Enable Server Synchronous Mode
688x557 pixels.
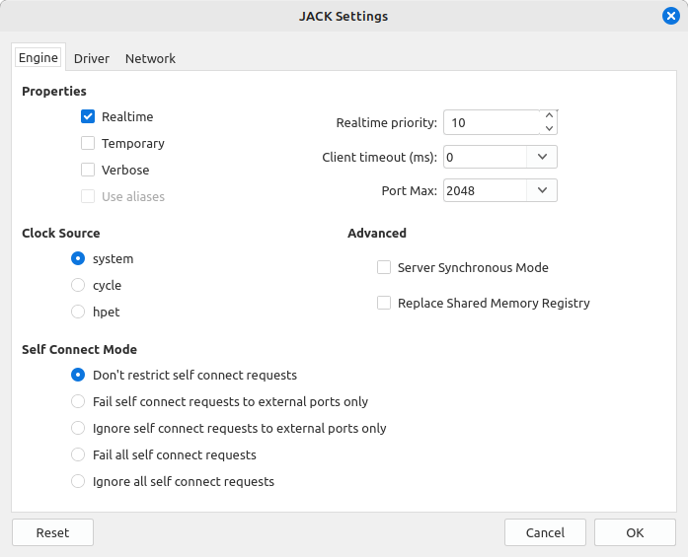click(384, 267)
